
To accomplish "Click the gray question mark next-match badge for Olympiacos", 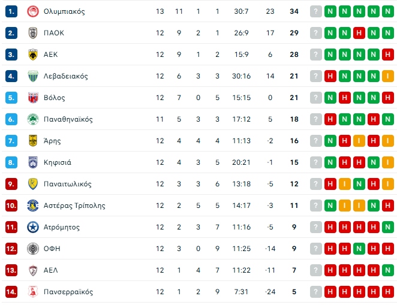I will (x=316, y=11).
